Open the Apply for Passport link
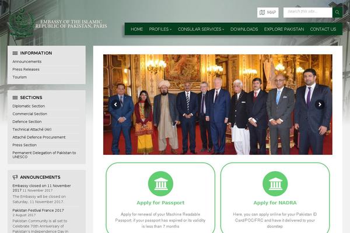This screenshot has height=233, width=350. pyautogui.click(x=160, y=203)
